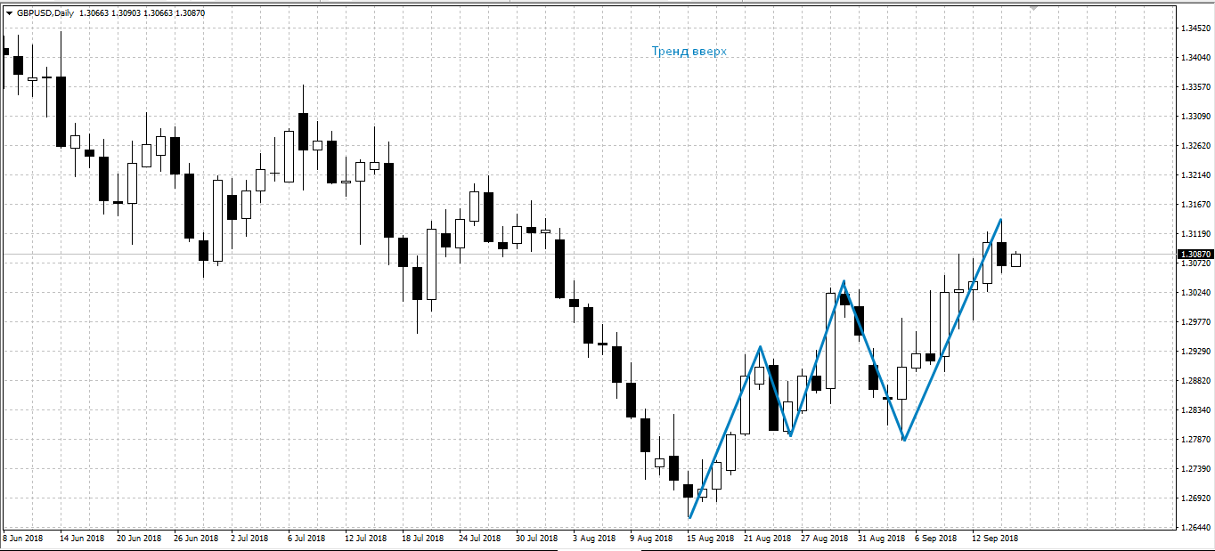Click the GBPUSD,Daily chart title
This screenshot has width=1215, height=551.
click(x=46, y=13)
